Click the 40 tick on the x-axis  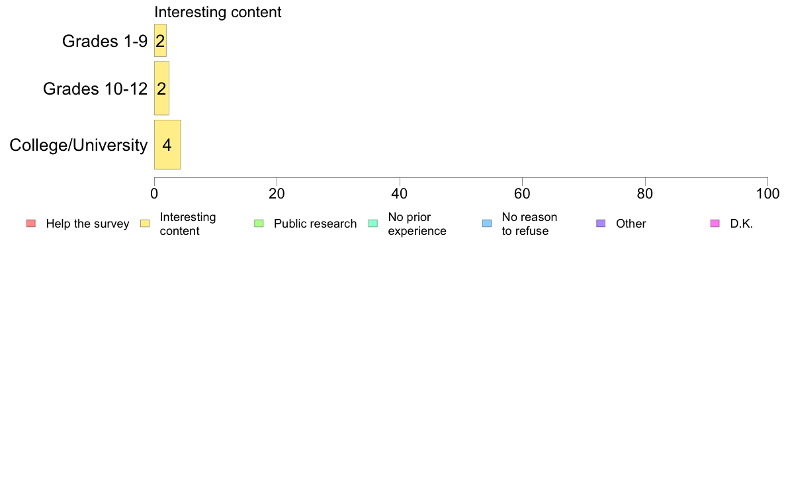coord(400,194)
